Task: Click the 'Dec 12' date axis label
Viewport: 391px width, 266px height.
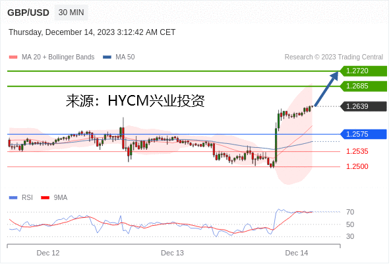Action: [x=48, y=253]
